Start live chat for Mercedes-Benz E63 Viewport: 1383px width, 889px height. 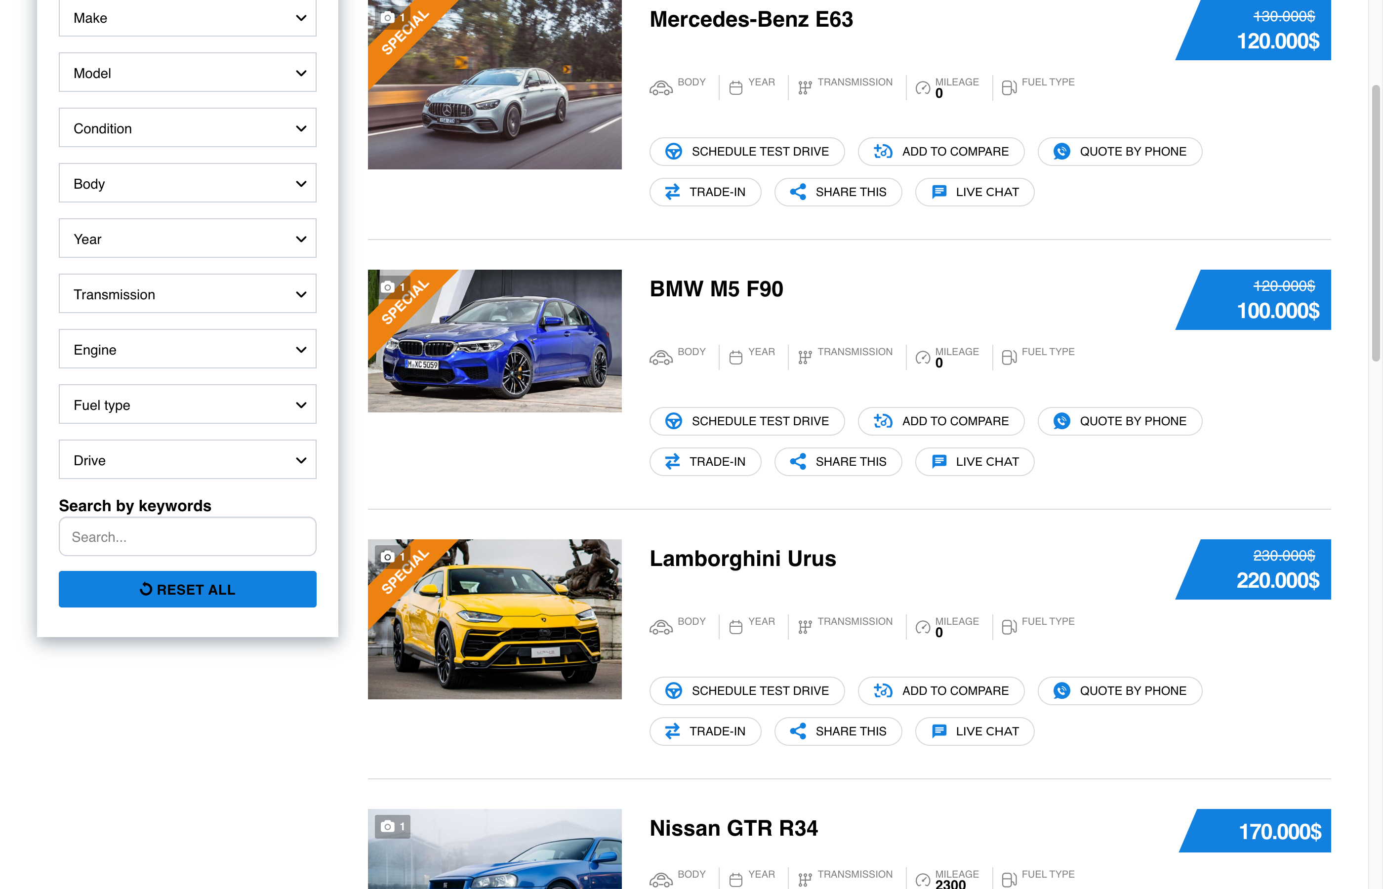coord(975,192)
